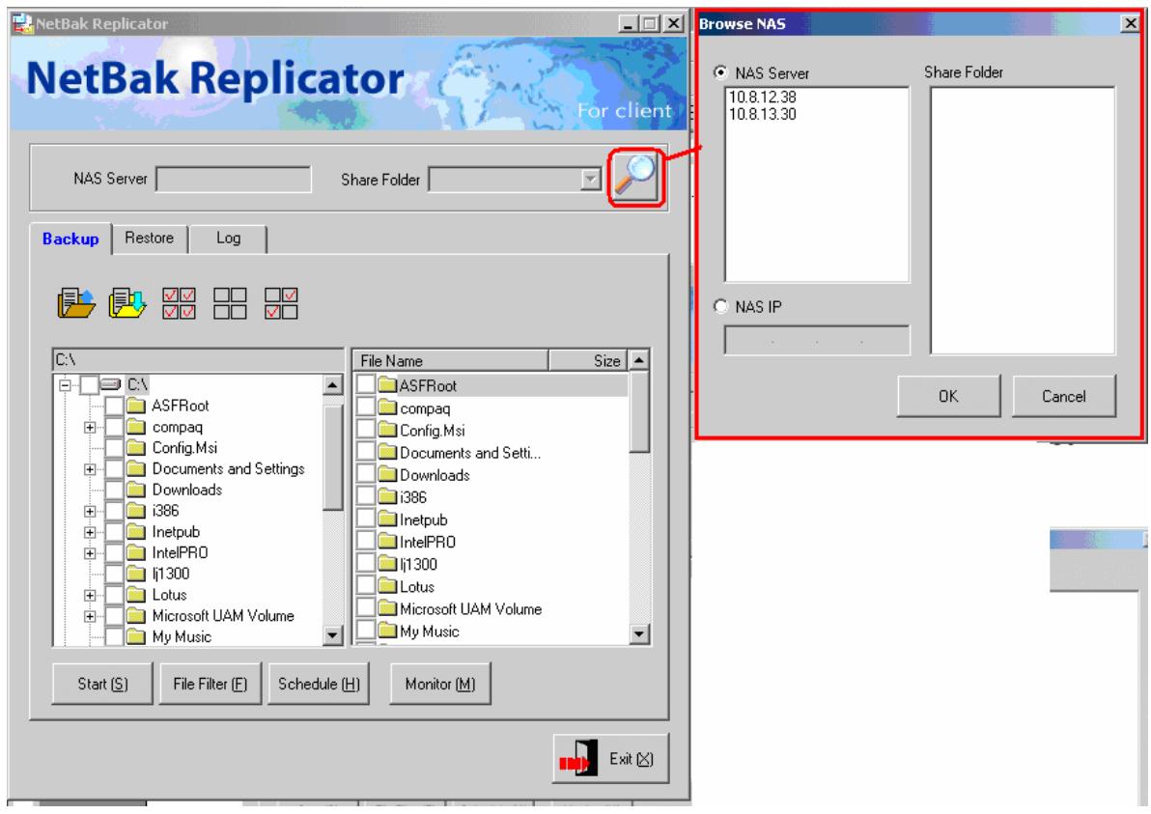The height and width of the screenshot is (814, 1151).
Task: Switch to the Log tab
Action: tap(228, 239)
